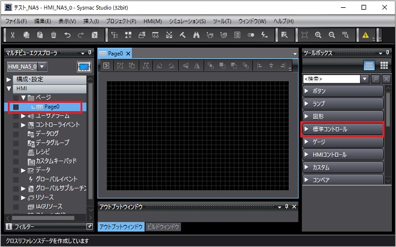
Task: Click the tree-structure icon in main toolbar
Action: tap(114, 35)
